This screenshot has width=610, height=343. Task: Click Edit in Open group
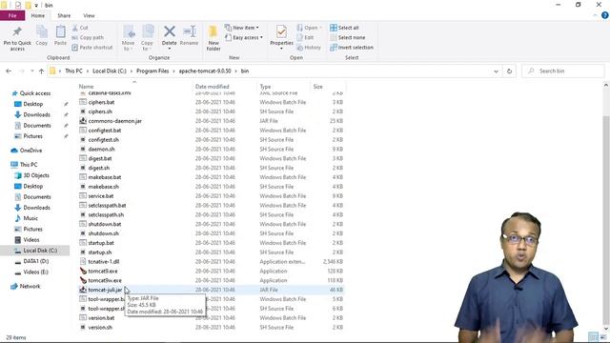pos(305,37)
